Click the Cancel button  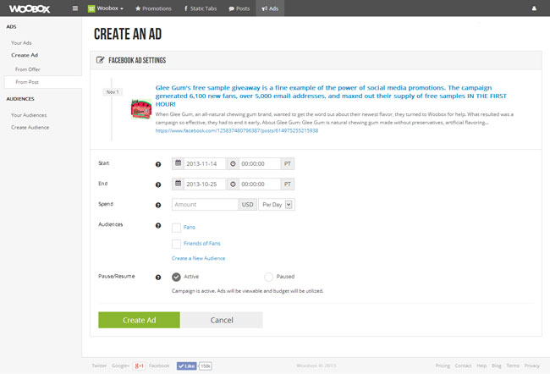click(x=222, y=320)
